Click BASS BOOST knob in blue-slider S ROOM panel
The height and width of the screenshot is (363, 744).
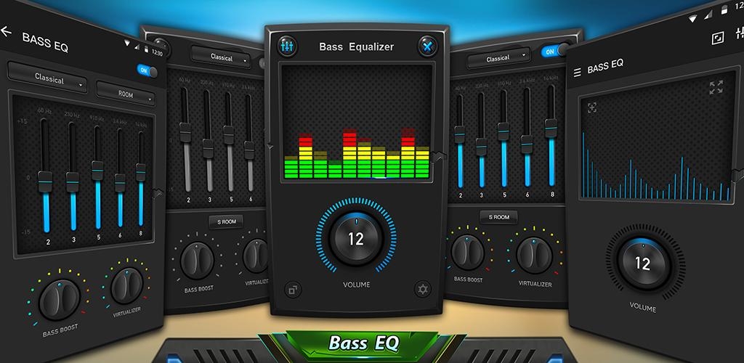click(467, 252)
